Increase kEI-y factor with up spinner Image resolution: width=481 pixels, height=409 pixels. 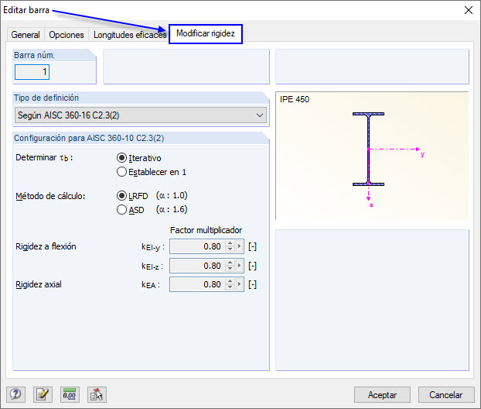(x=230, y=243)
